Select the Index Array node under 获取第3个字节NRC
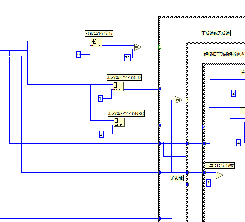The width and height of the screenshot is (245, 222). point(119,122)
